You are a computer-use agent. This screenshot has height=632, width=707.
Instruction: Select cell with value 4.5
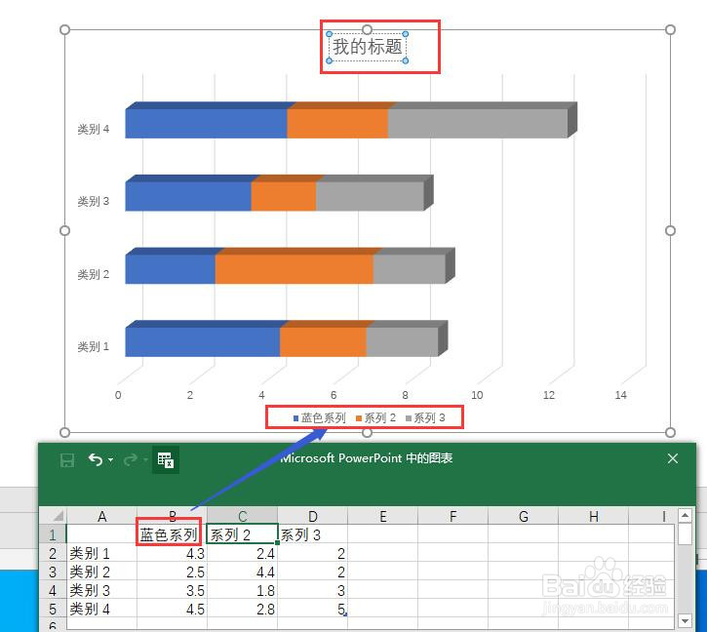pyautogui.click(x=172, y=609)
